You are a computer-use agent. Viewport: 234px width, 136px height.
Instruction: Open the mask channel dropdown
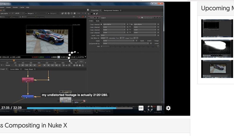click(118, 41)
